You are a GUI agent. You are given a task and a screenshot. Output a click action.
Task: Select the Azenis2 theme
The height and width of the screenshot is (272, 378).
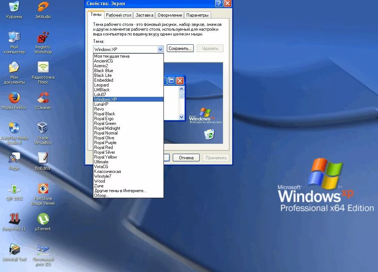pos(128,66)
